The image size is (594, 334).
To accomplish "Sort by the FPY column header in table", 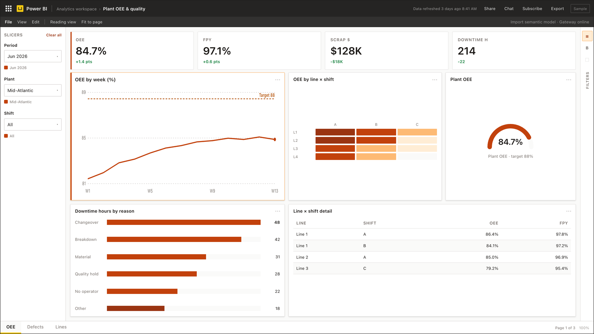I will (564, 223).
